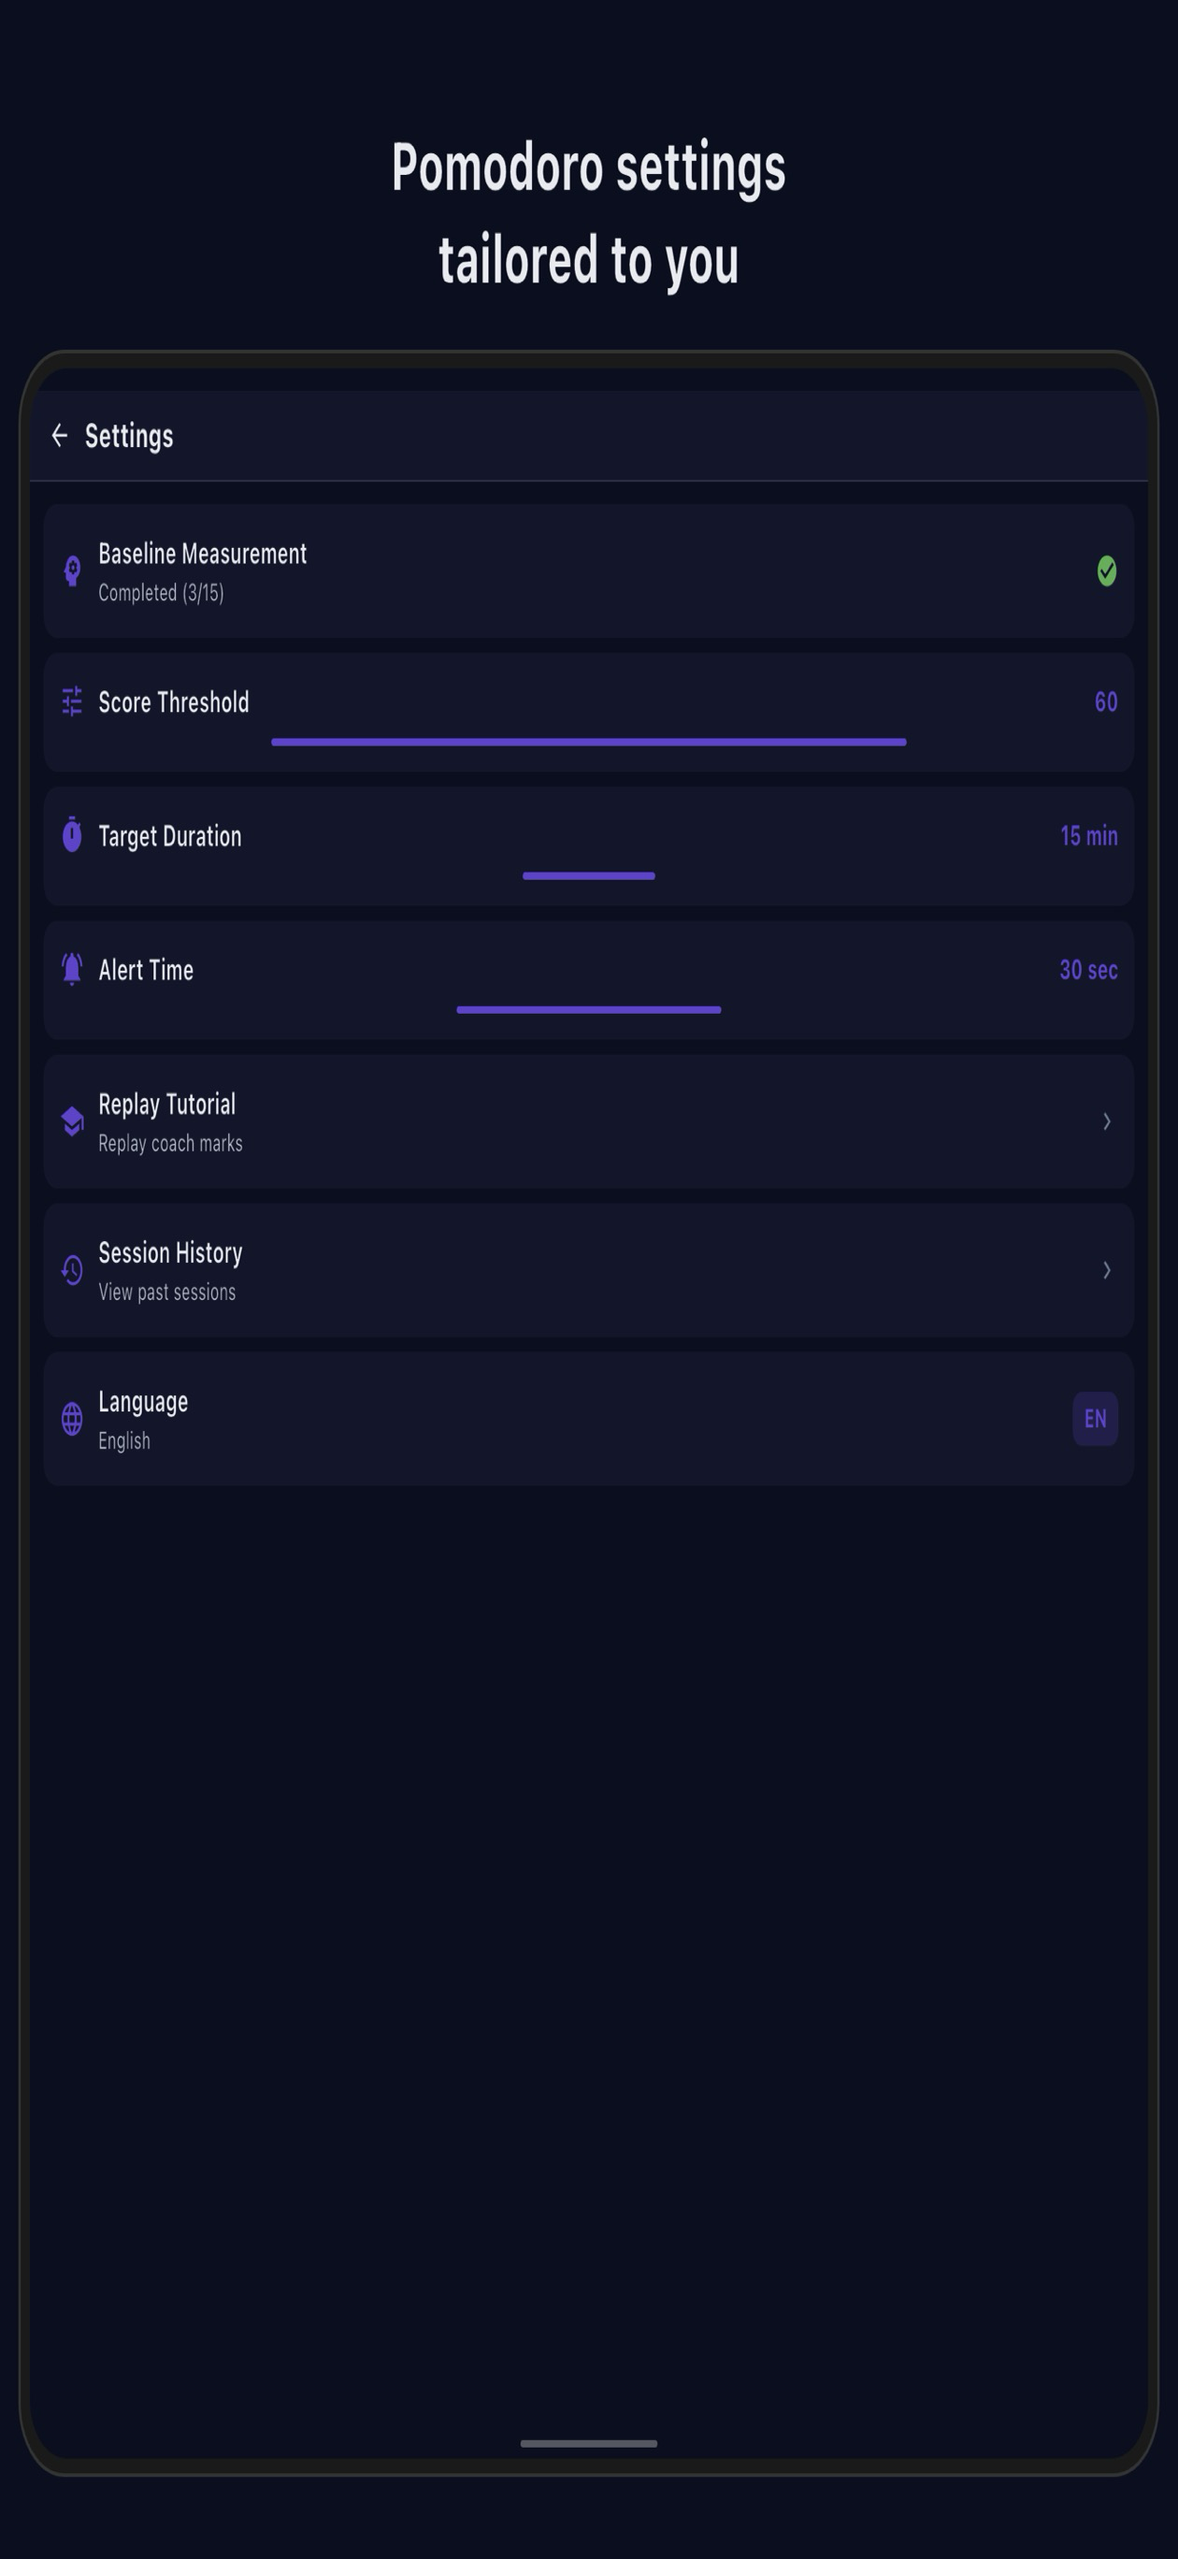
Task: Click the Alert Time 30 sec value
Action: click(x=1088, y=971)
